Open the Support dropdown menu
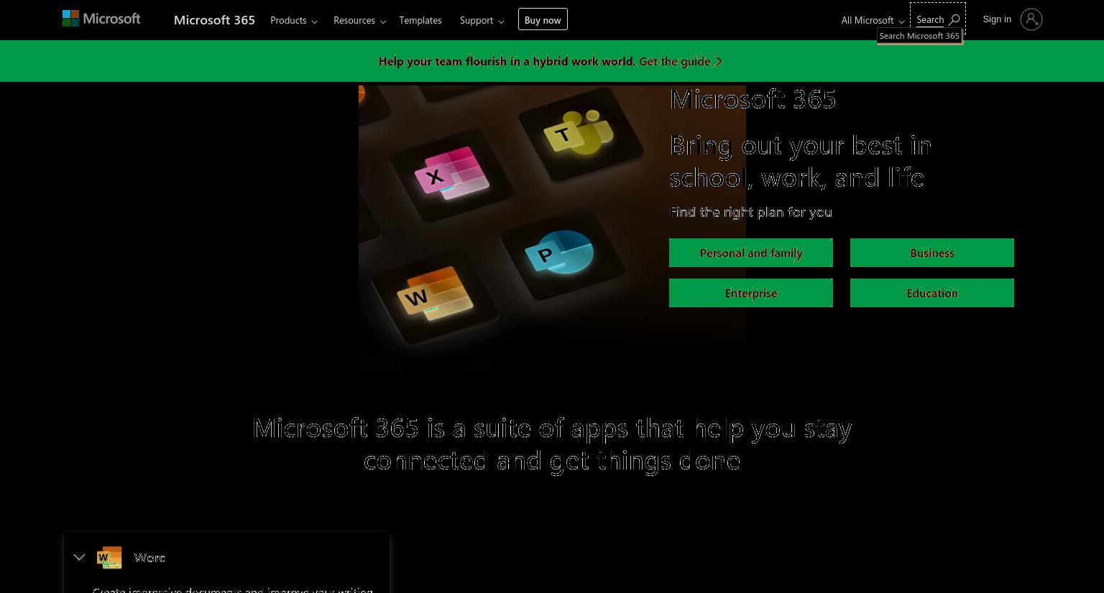The height and width of the screenshot is (593, 1104). point(482,20)
